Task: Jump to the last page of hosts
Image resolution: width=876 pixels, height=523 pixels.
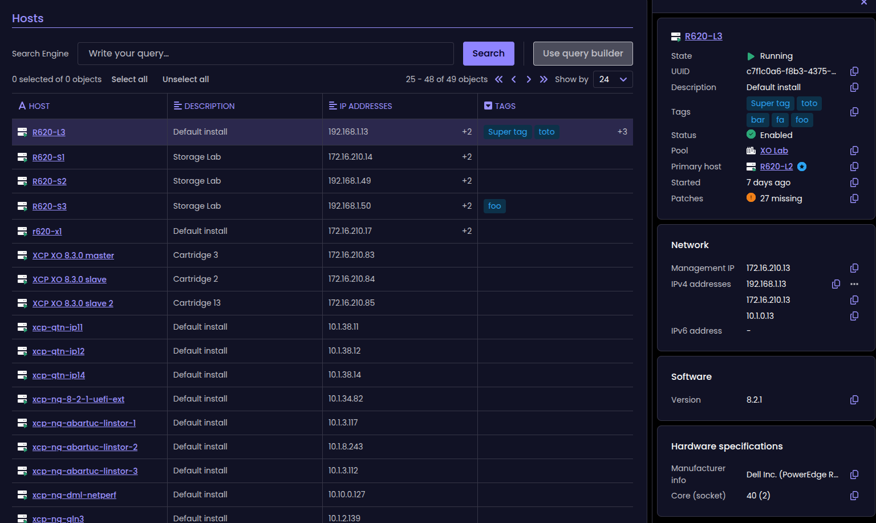Action: pos(544,79)
